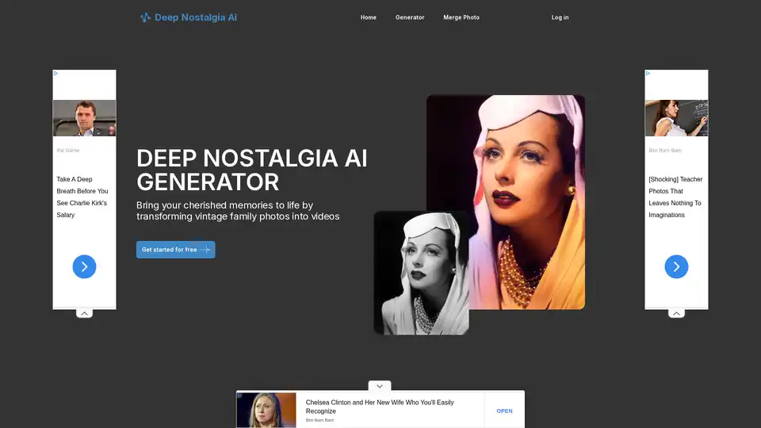Collapse the right sidebar ad using its chevron
This screenshot has height=428, width=761.
coord(676,313)
